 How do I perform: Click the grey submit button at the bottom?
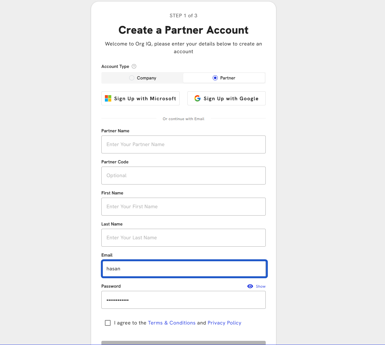184,343
